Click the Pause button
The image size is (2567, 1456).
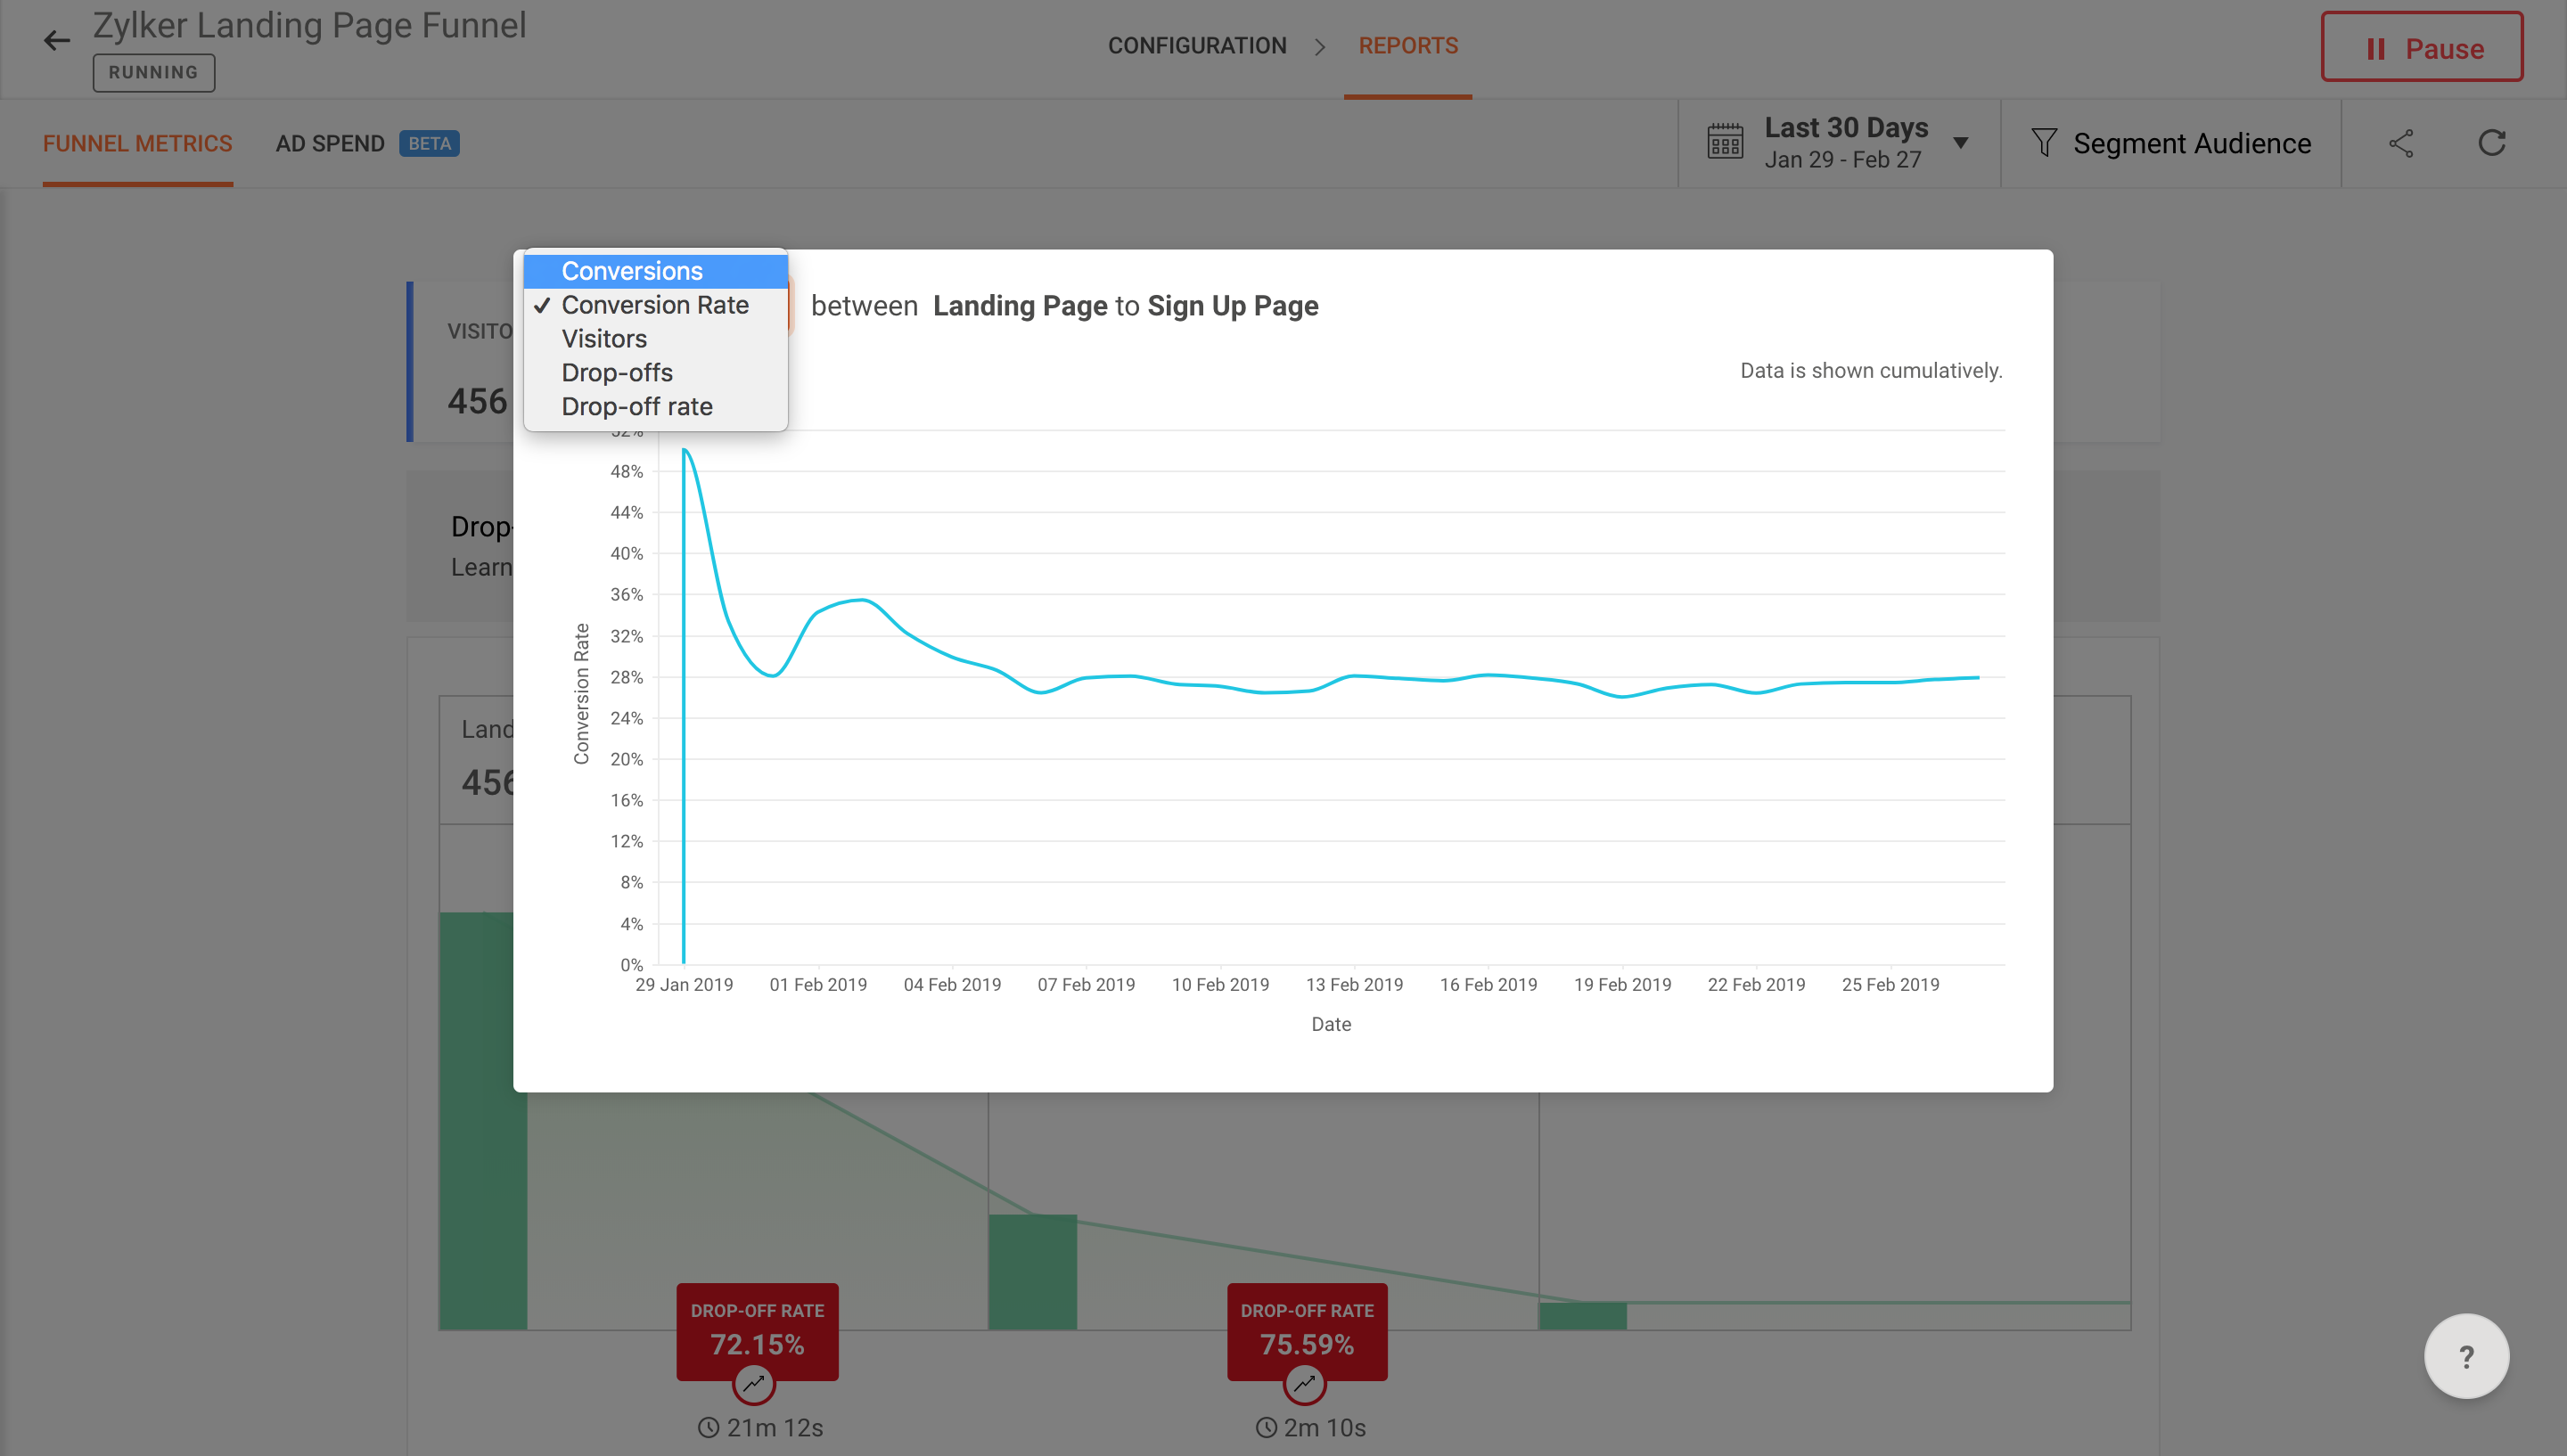[2421, 48]
